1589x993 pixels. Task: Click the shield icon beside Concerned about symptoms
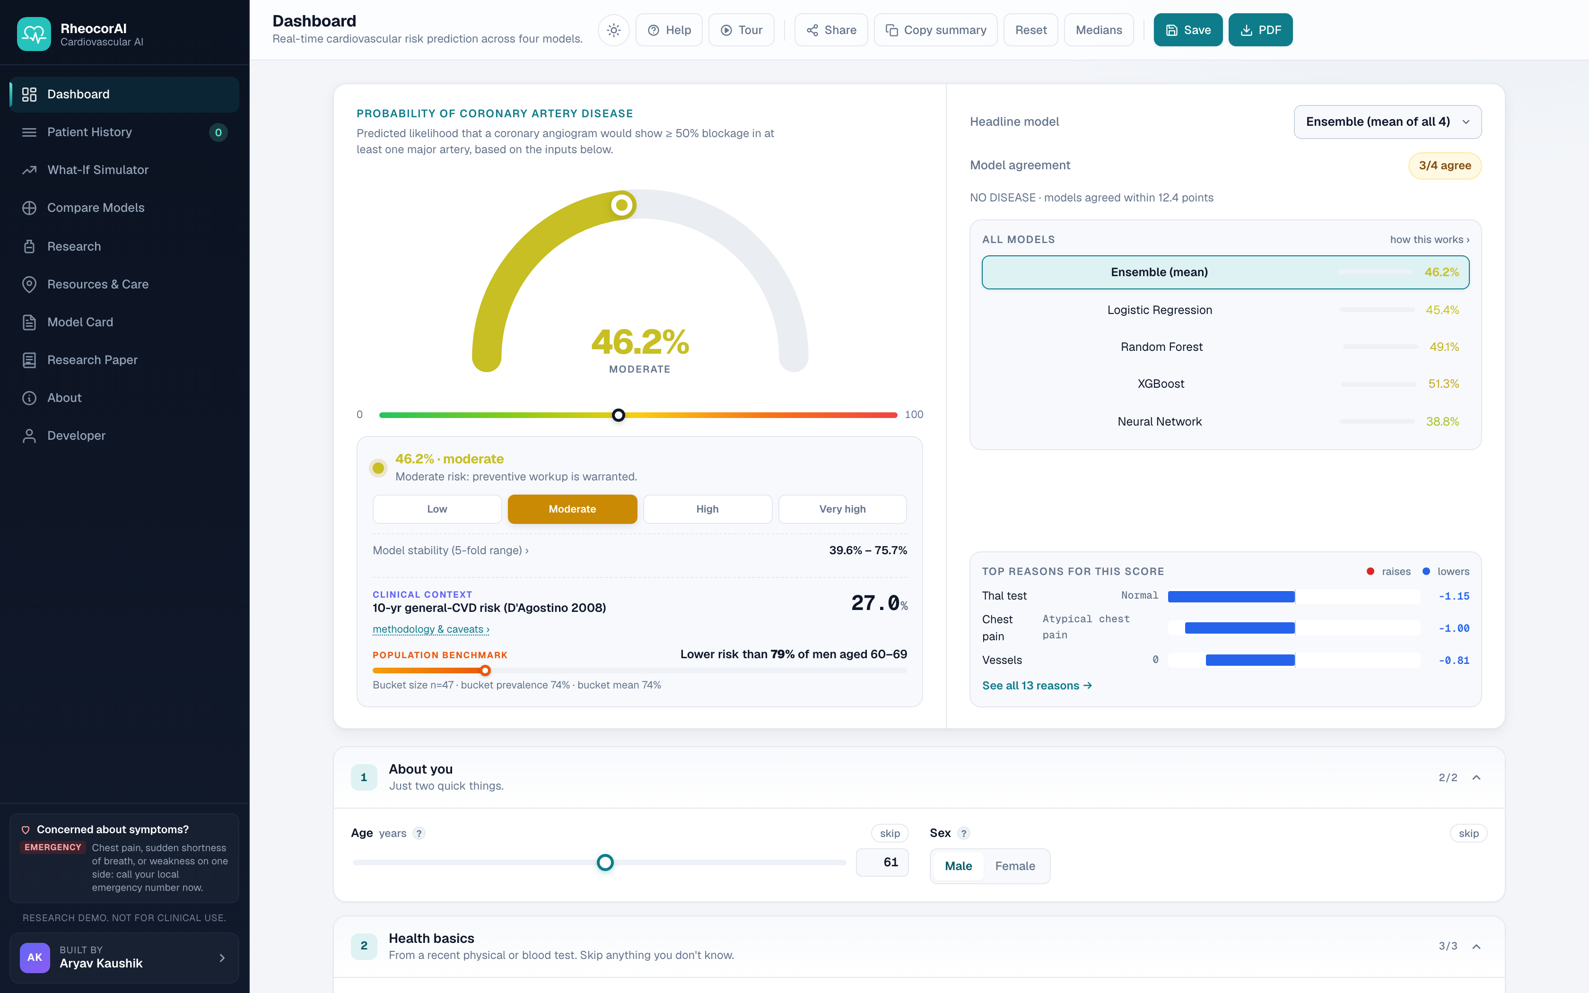pos(26,830)
